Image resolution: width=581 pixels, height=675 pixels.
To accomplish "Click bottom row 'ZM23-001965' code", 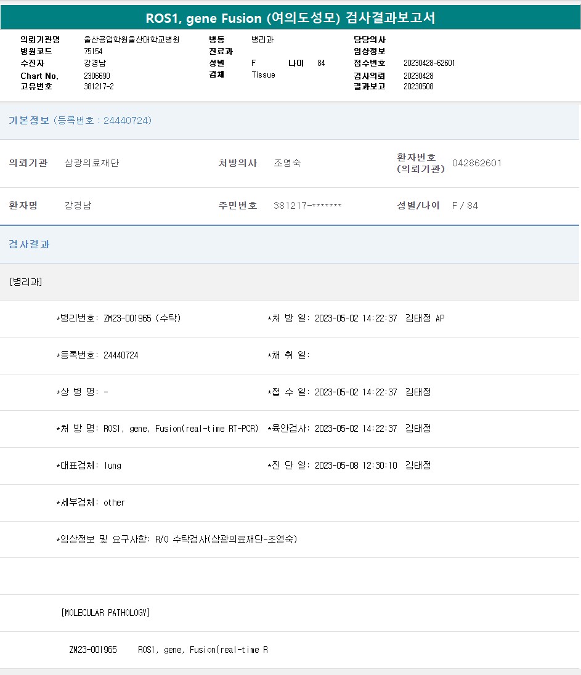I will coord(93,650).
